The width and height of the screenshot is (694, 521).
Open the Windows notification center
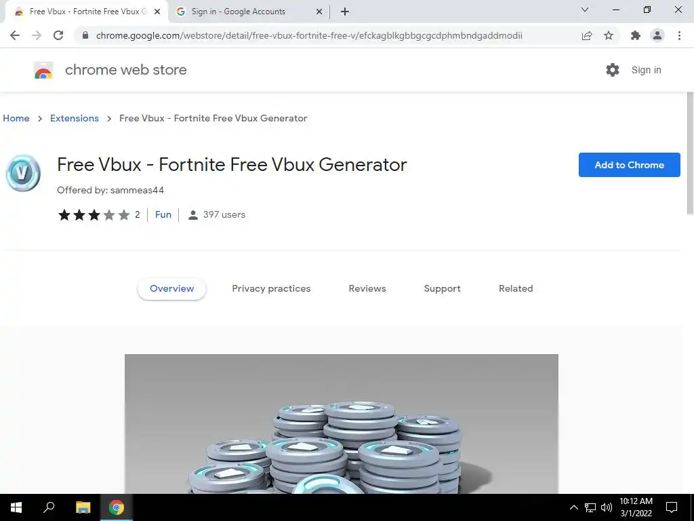(x=672, y=507)
